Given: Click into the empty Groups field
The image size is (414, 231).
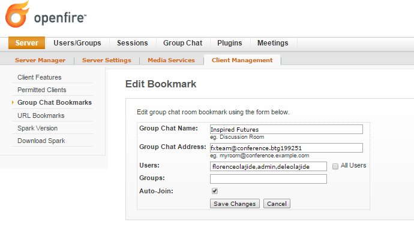Looking at the screenshot, I should click(x=268, y=179).
